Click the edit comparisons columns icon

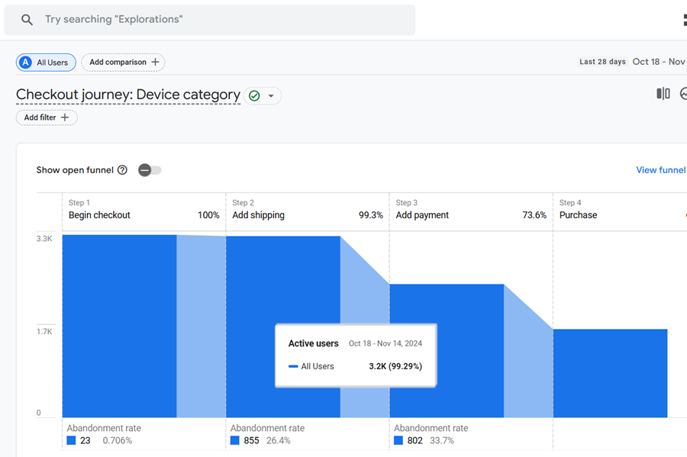coord(663,93)
